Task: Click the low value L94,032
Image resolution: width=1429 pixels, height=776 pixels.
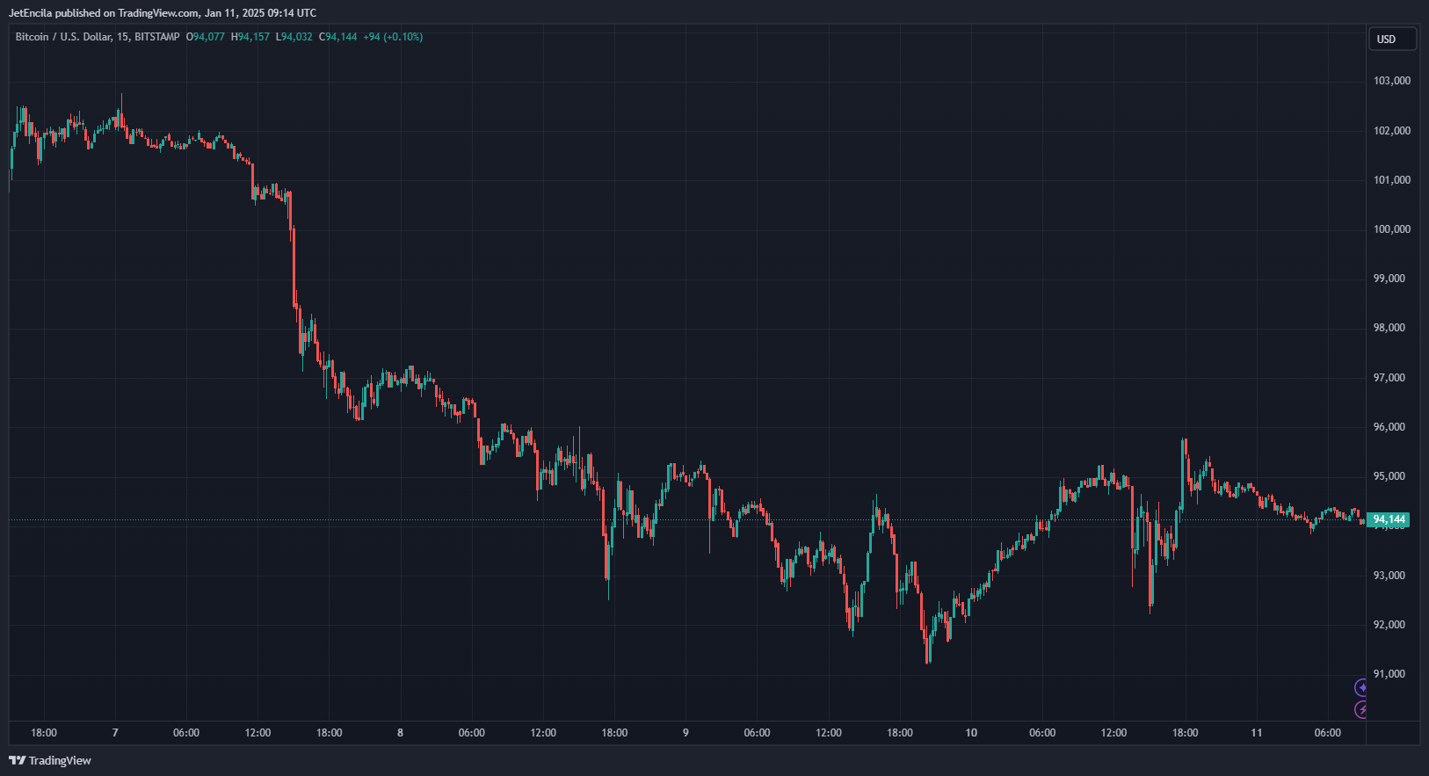Action: pyautogui.click(x=294, y=37)
